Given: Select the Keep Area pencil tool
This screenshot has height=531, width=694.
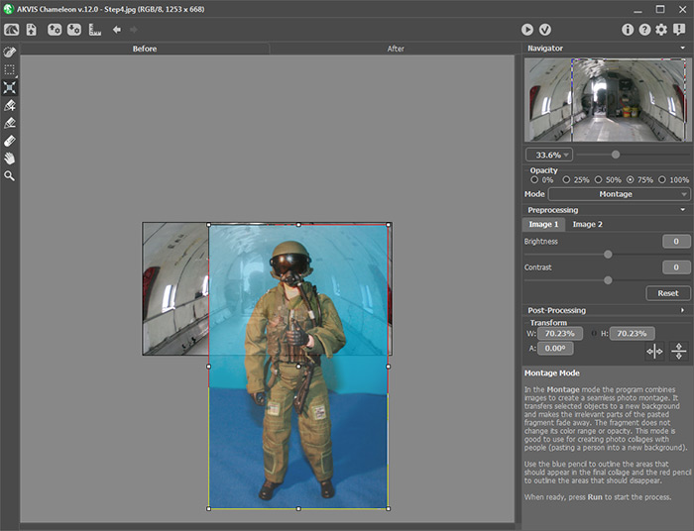Looking at the screenshot, I should [x=9, y=105].
